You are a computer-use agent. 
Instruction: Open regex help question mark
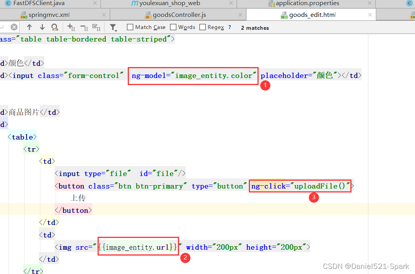230,27
